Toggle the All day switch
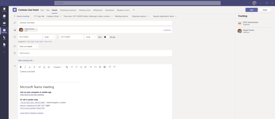Screen dimensions: 275x119 (x=106, y=37)
